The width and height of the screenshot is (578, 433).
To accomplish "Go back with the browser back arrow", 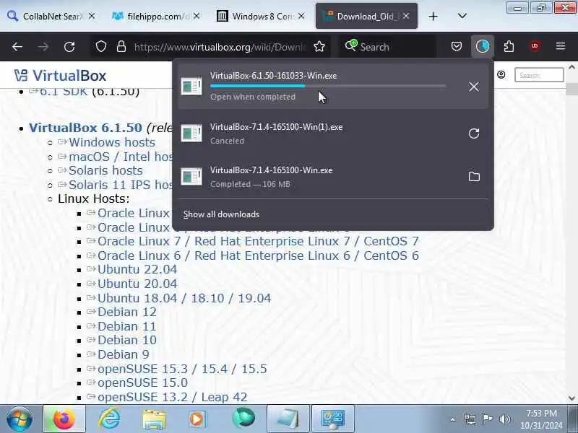I will [17, 47].
